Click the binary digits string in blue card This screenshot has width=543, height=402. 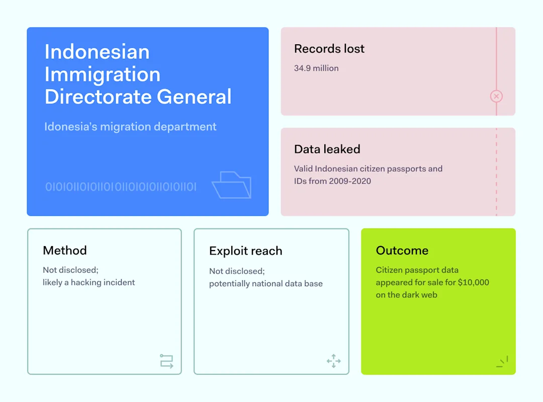[x=121, y=187]
